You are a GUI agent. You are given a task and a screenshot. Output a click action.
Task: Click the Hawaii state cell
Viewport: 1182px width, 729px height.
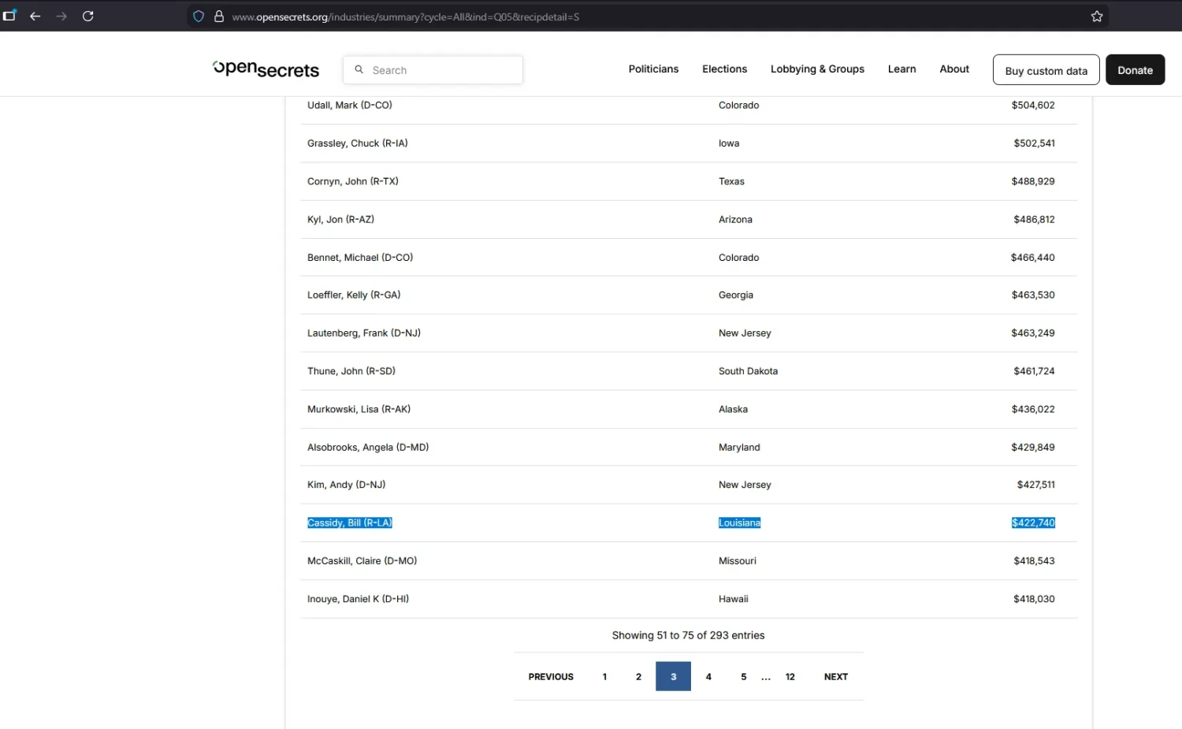click(x=734, y=599)
